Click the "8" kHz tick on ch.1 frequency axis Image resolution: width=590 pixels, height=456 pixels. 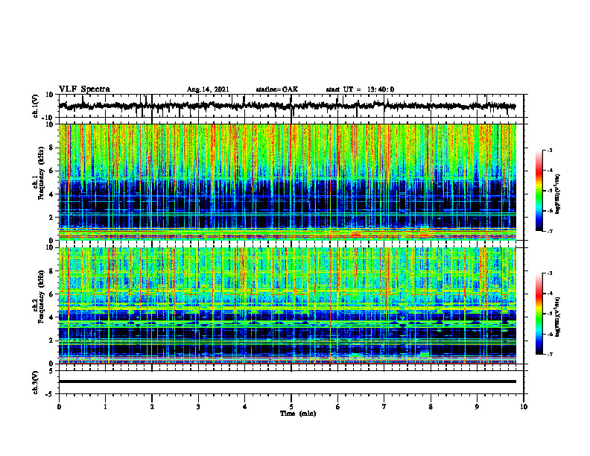pyautogui.click(x=52, y=148)
